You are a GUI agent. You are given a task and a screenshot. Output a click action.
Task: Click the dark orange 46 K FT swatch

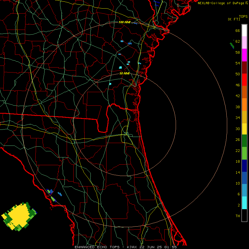click(244, 92)
